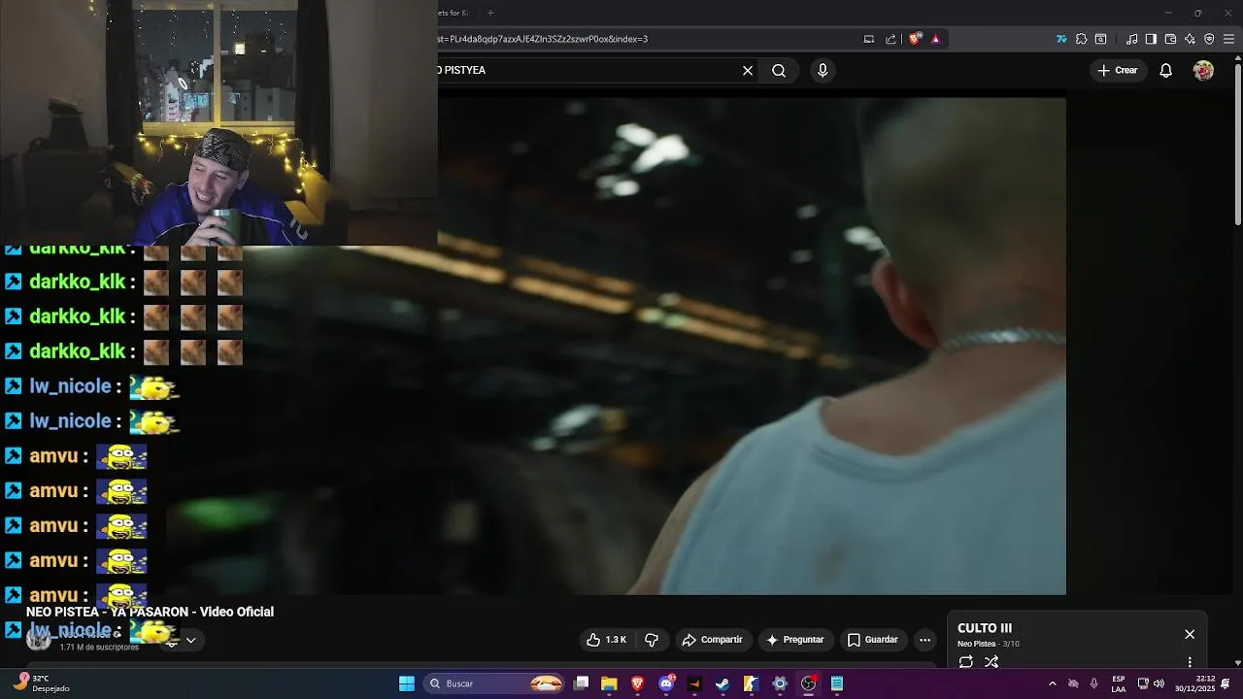This screenshot has width=1243, height=699.
Task: Open the CULTO III playlist options menu
Action: (x=1190, y=662)
